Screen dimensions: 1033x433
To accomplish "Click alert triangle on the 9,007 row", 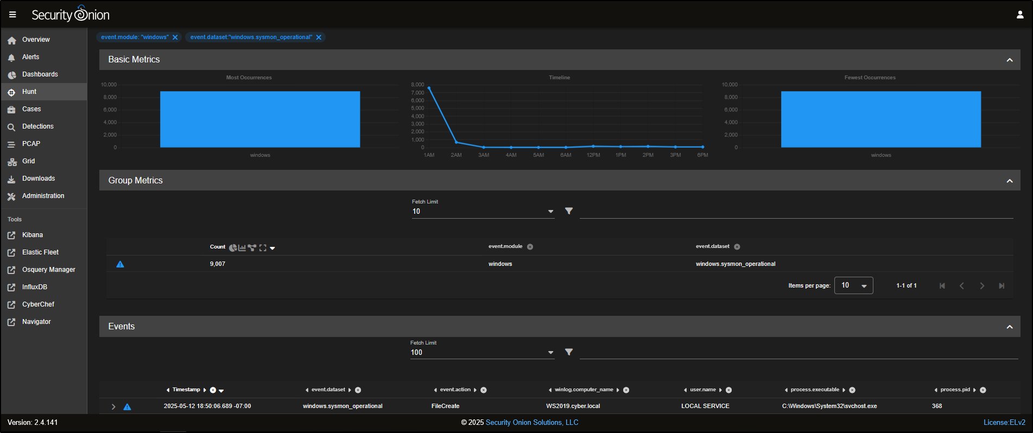I will tap(121, 264).
